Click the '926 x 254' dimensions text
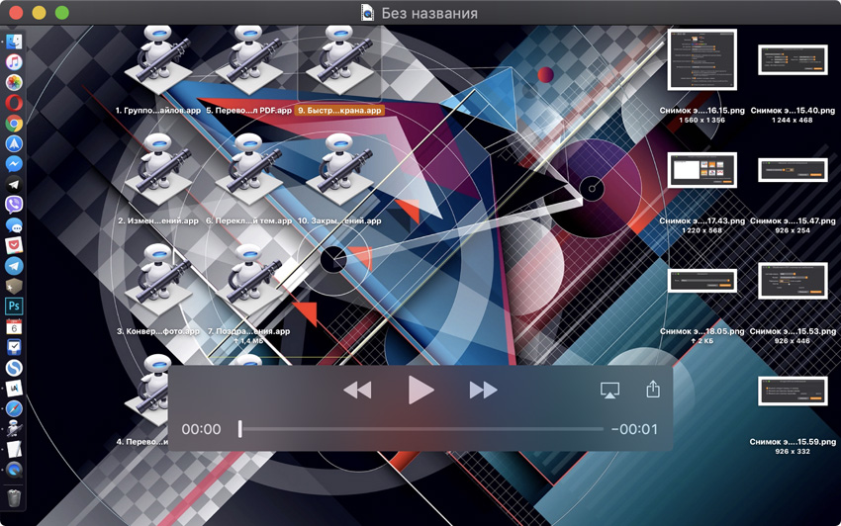 [x=793, y=230]
